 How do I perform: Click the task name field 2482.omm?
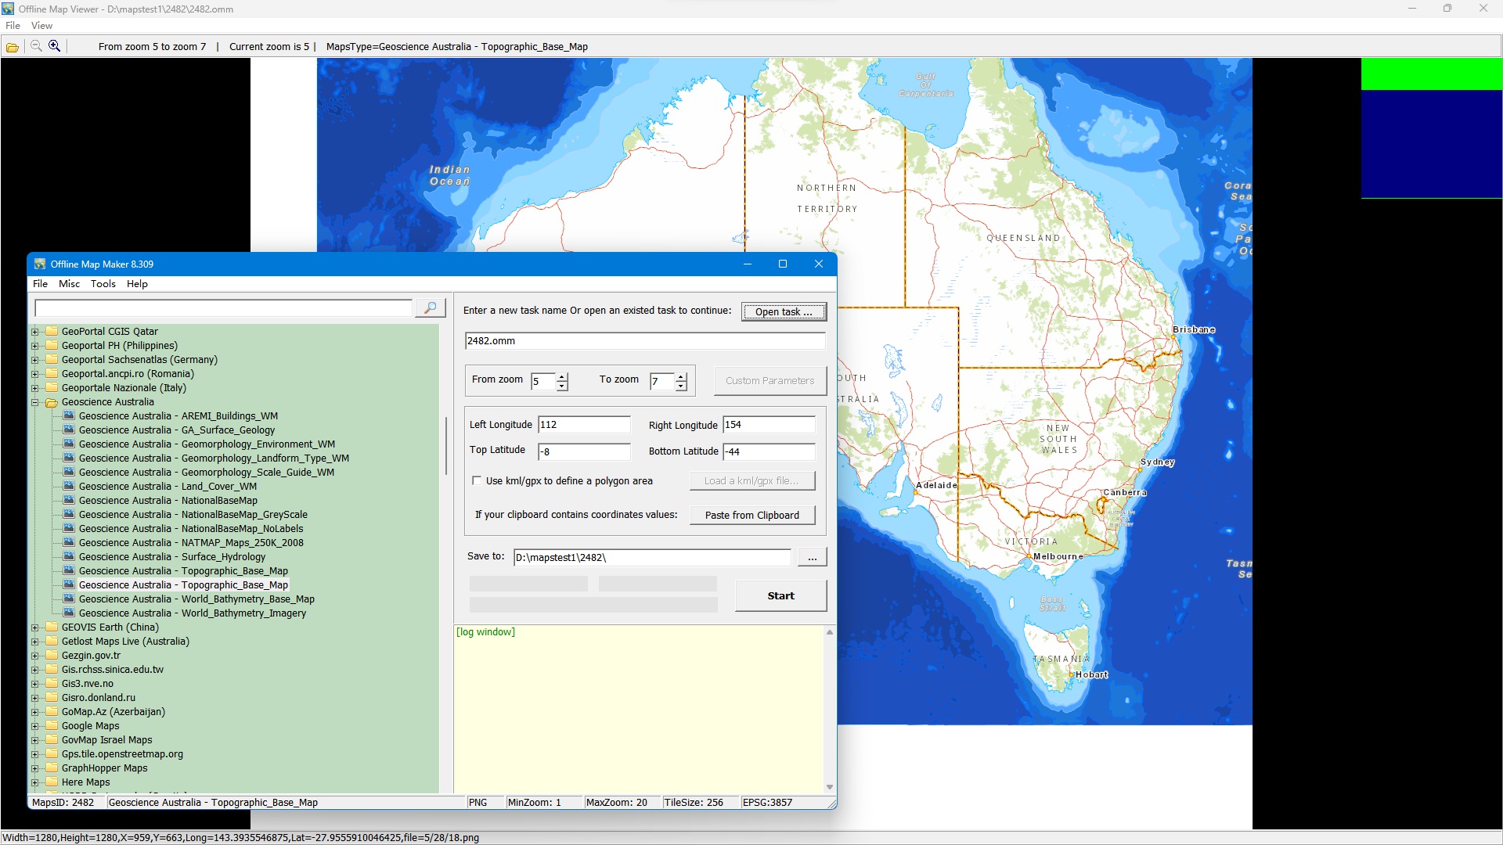[x=645, y=341]
